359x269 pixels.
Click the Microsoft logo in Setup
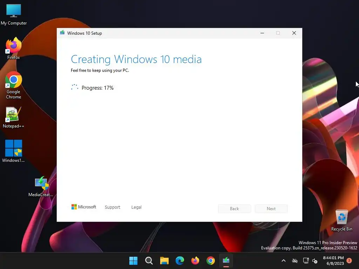pyautogui.click(x=84, y=207)
